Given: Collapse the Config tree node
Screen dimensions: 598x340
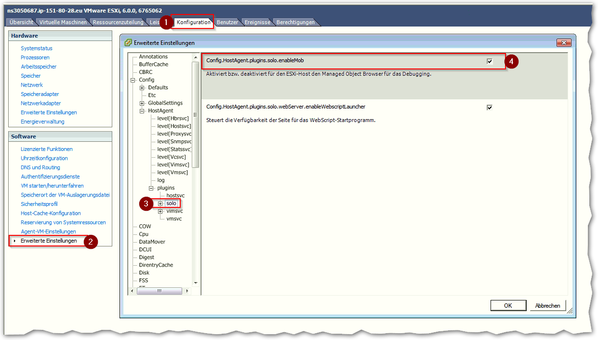Looking at the screenshot, I should pyautogui.click(x=133, y=80).
